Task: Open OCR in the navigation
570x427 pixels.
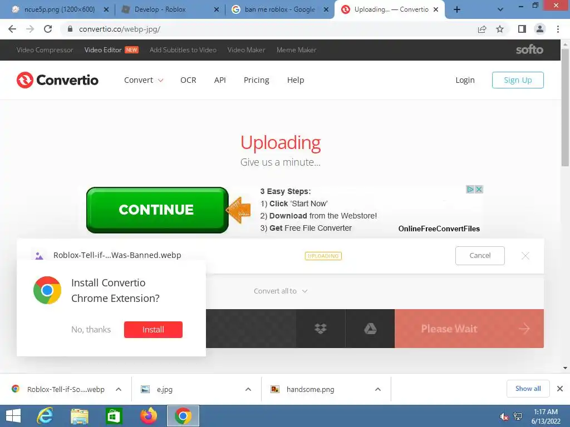Action: pyautogui.click(x=188, y=80)
